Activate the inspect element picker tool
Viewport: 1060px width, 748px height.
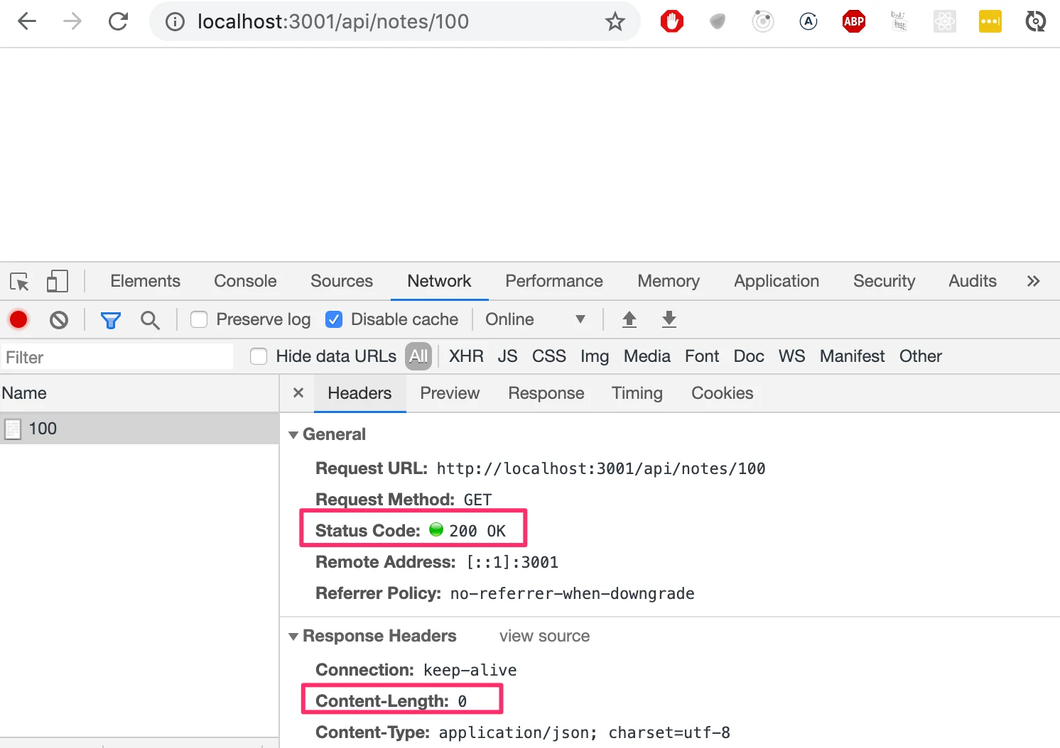(19, 282)
